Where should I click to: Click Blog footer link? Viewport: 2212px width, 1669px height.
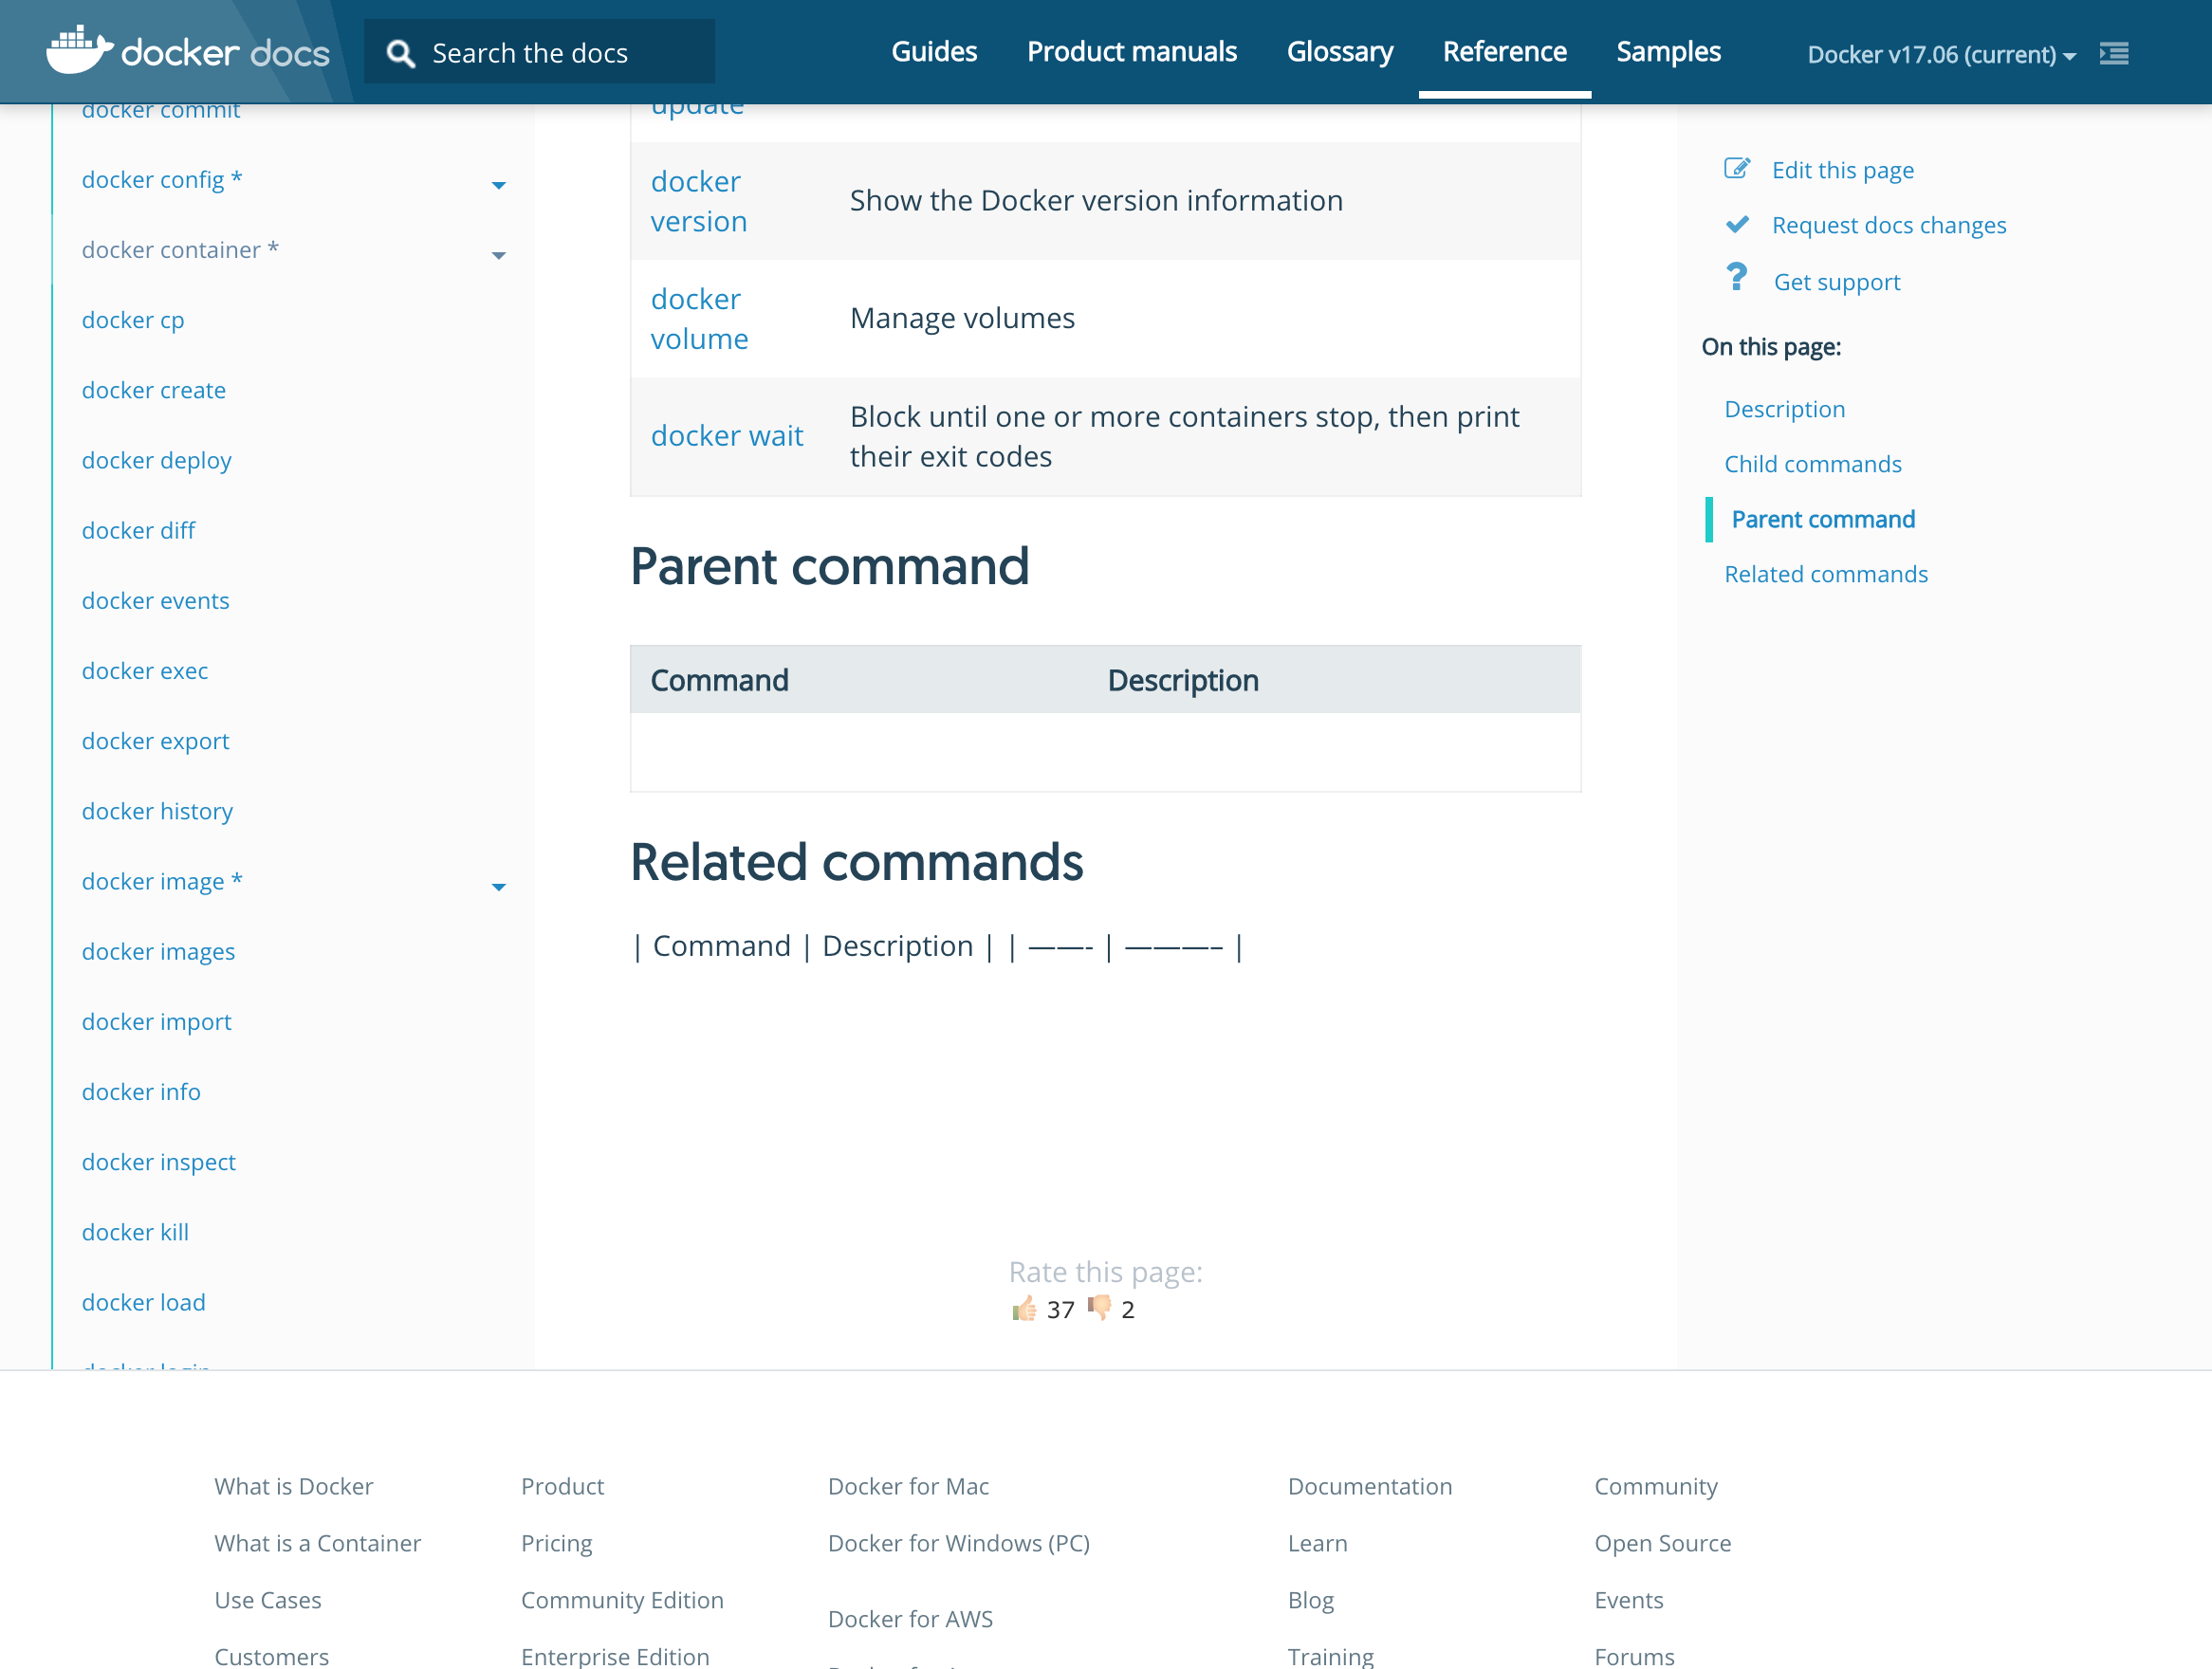pyautogui.click(x=1311, y=1600)
